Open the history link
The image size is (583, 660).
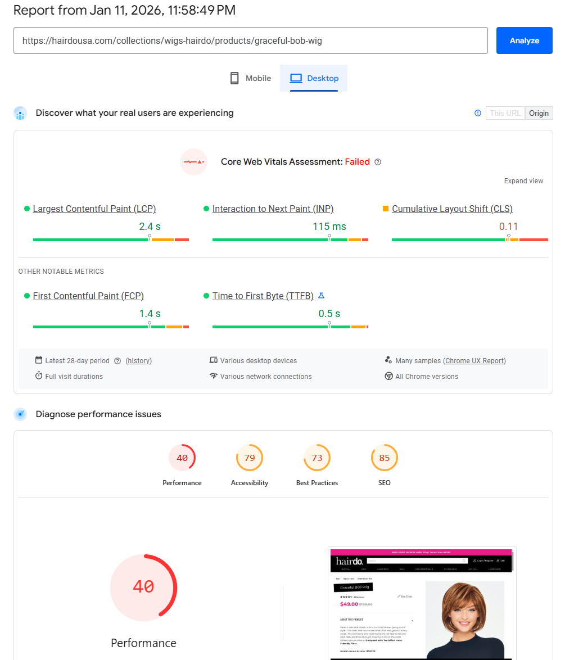pos(138,361)
